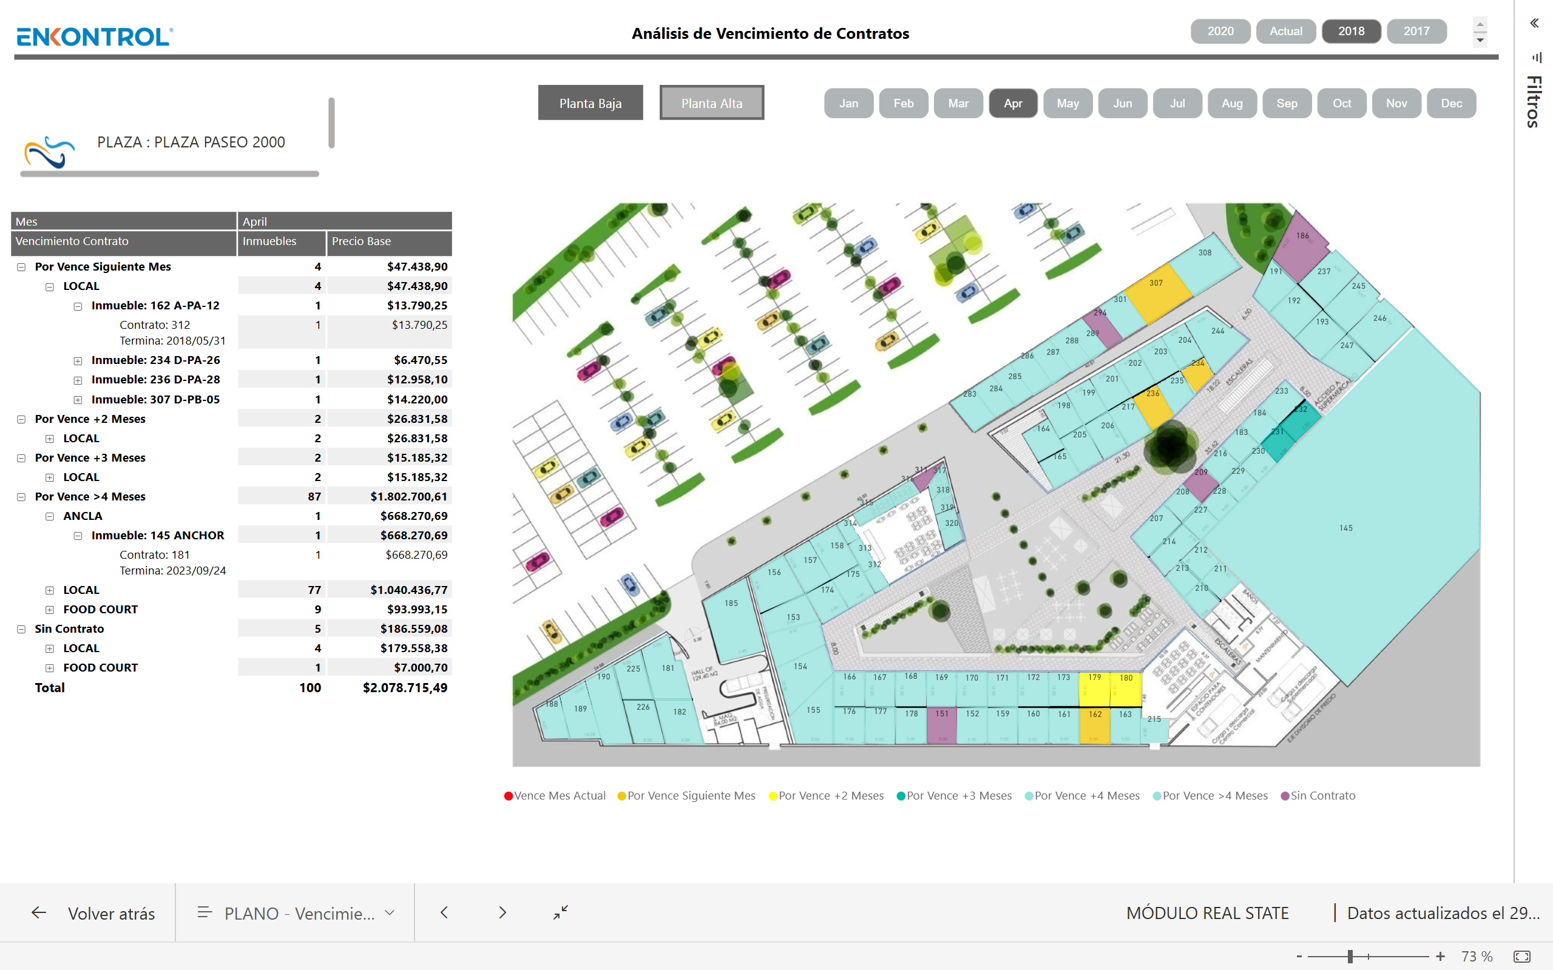
Task: Click the Por Vence +3 Meses legend dot
Action: click(x=901, y=795)
